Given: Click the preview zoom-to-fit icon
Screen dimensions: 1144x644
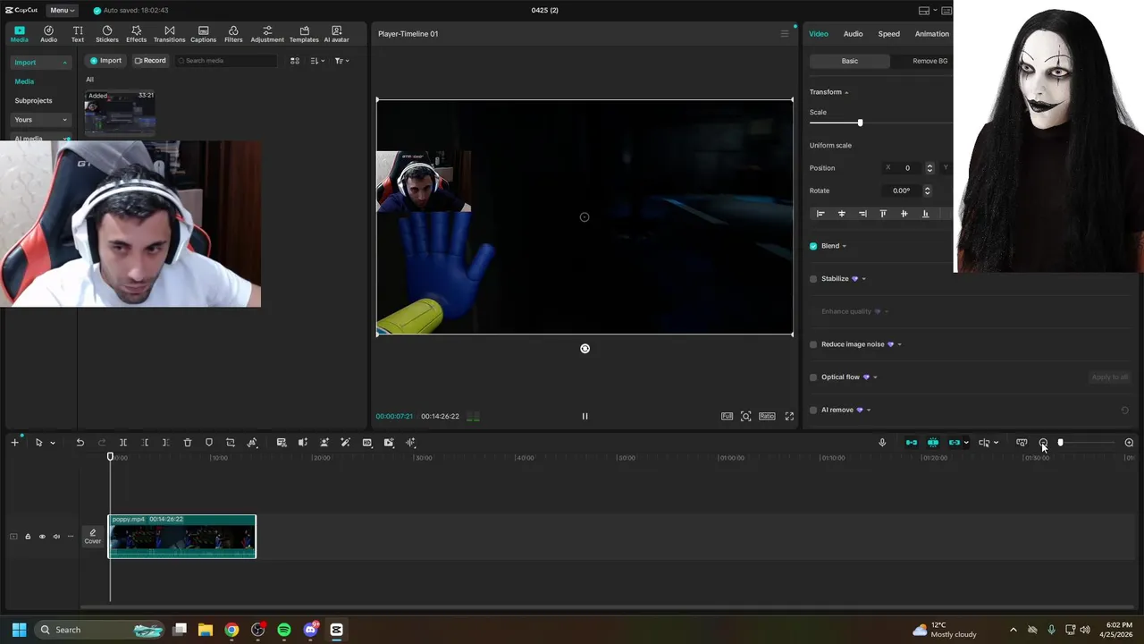Looking at the screenshot, I should tap(746, 416).
